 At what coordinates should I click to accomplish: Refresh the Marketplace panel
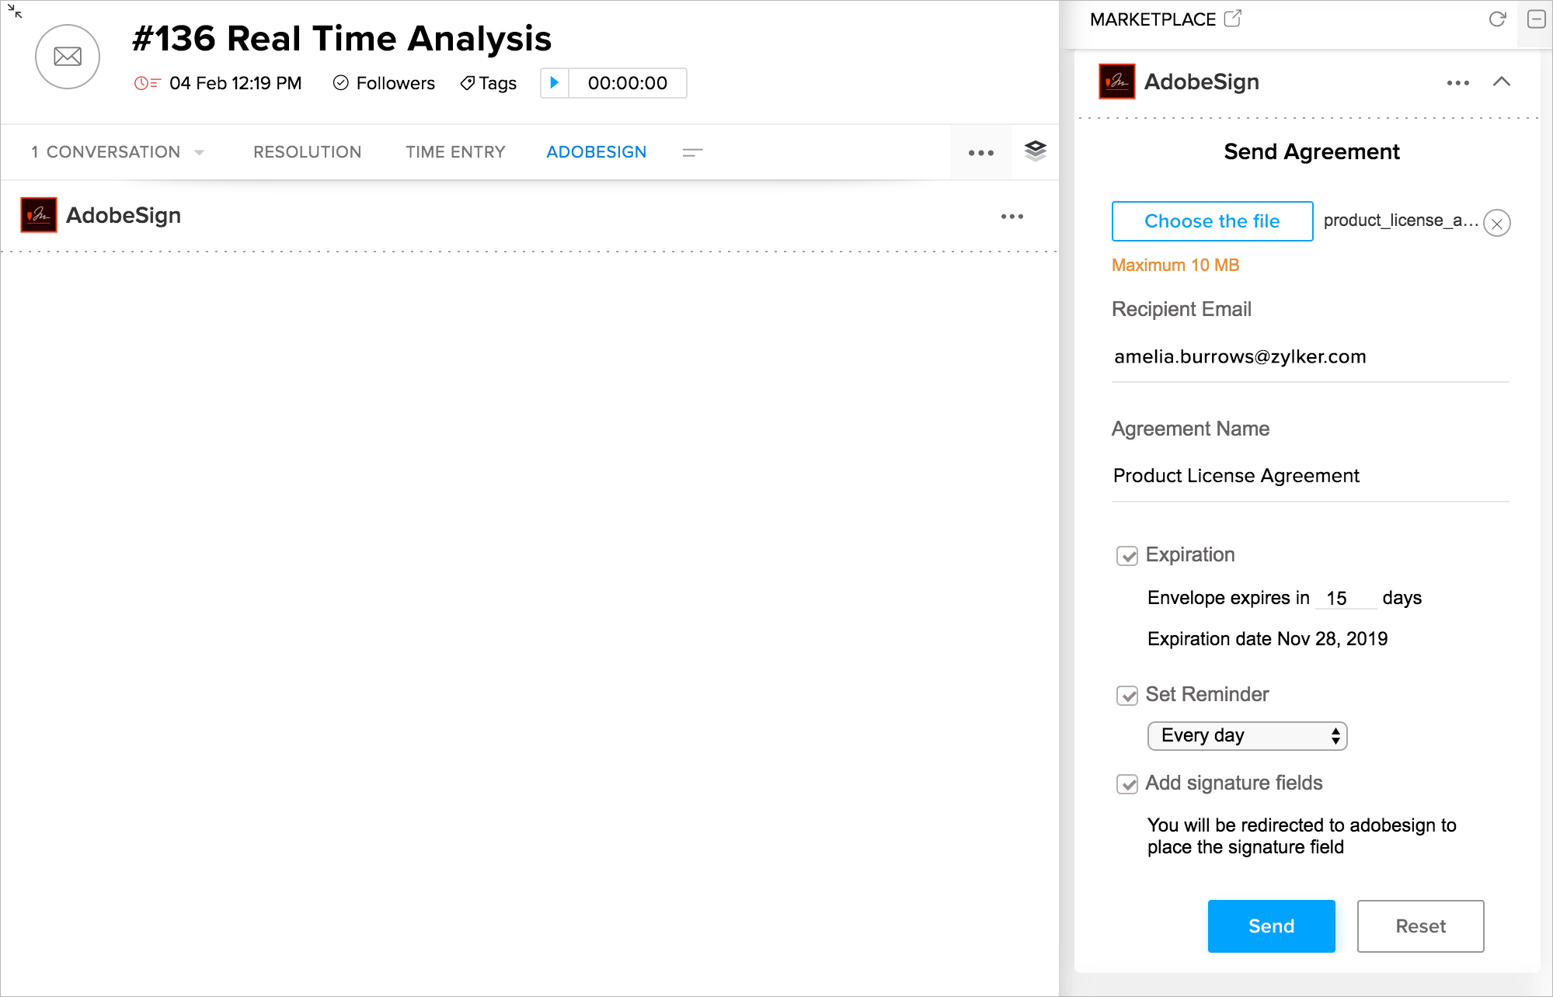point(1497,19)
